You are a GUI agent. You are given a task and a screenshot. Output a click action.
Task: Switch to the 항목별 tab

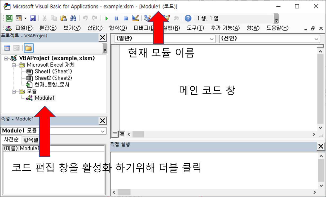[x=30, y=140]
